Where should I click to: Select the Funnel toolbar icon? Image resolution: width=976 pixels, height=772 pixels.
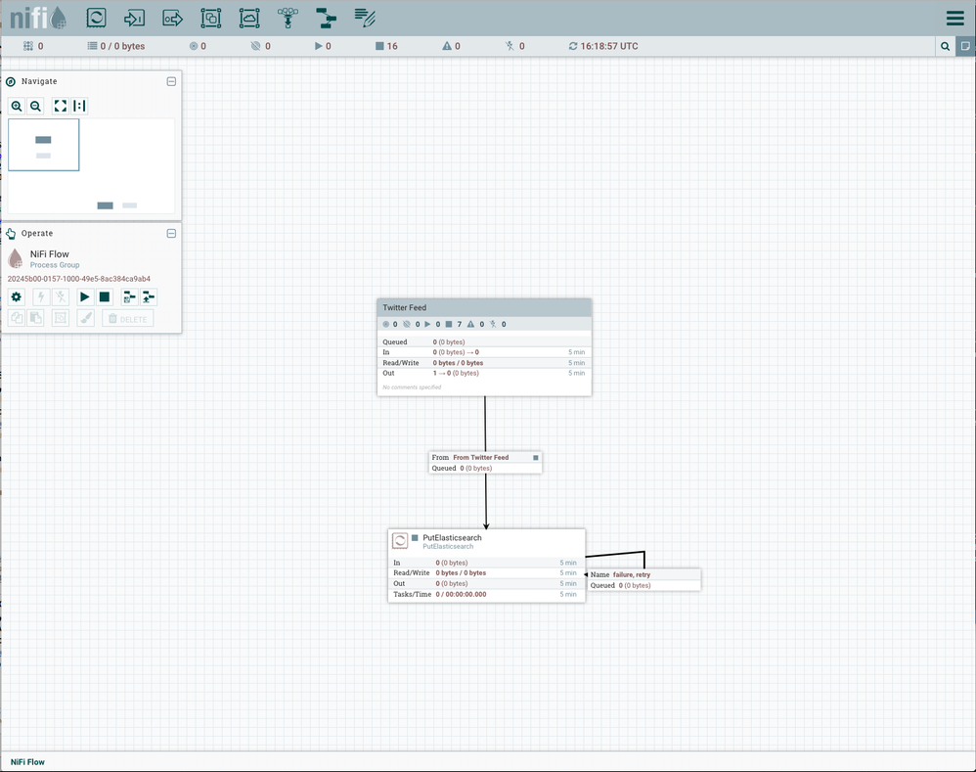(288, 18)
